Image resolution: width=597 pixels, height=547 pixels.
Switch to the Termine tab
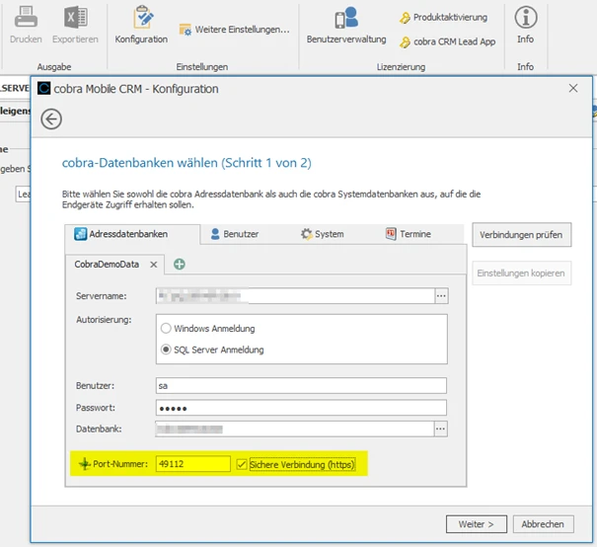(x=408, y=234)
